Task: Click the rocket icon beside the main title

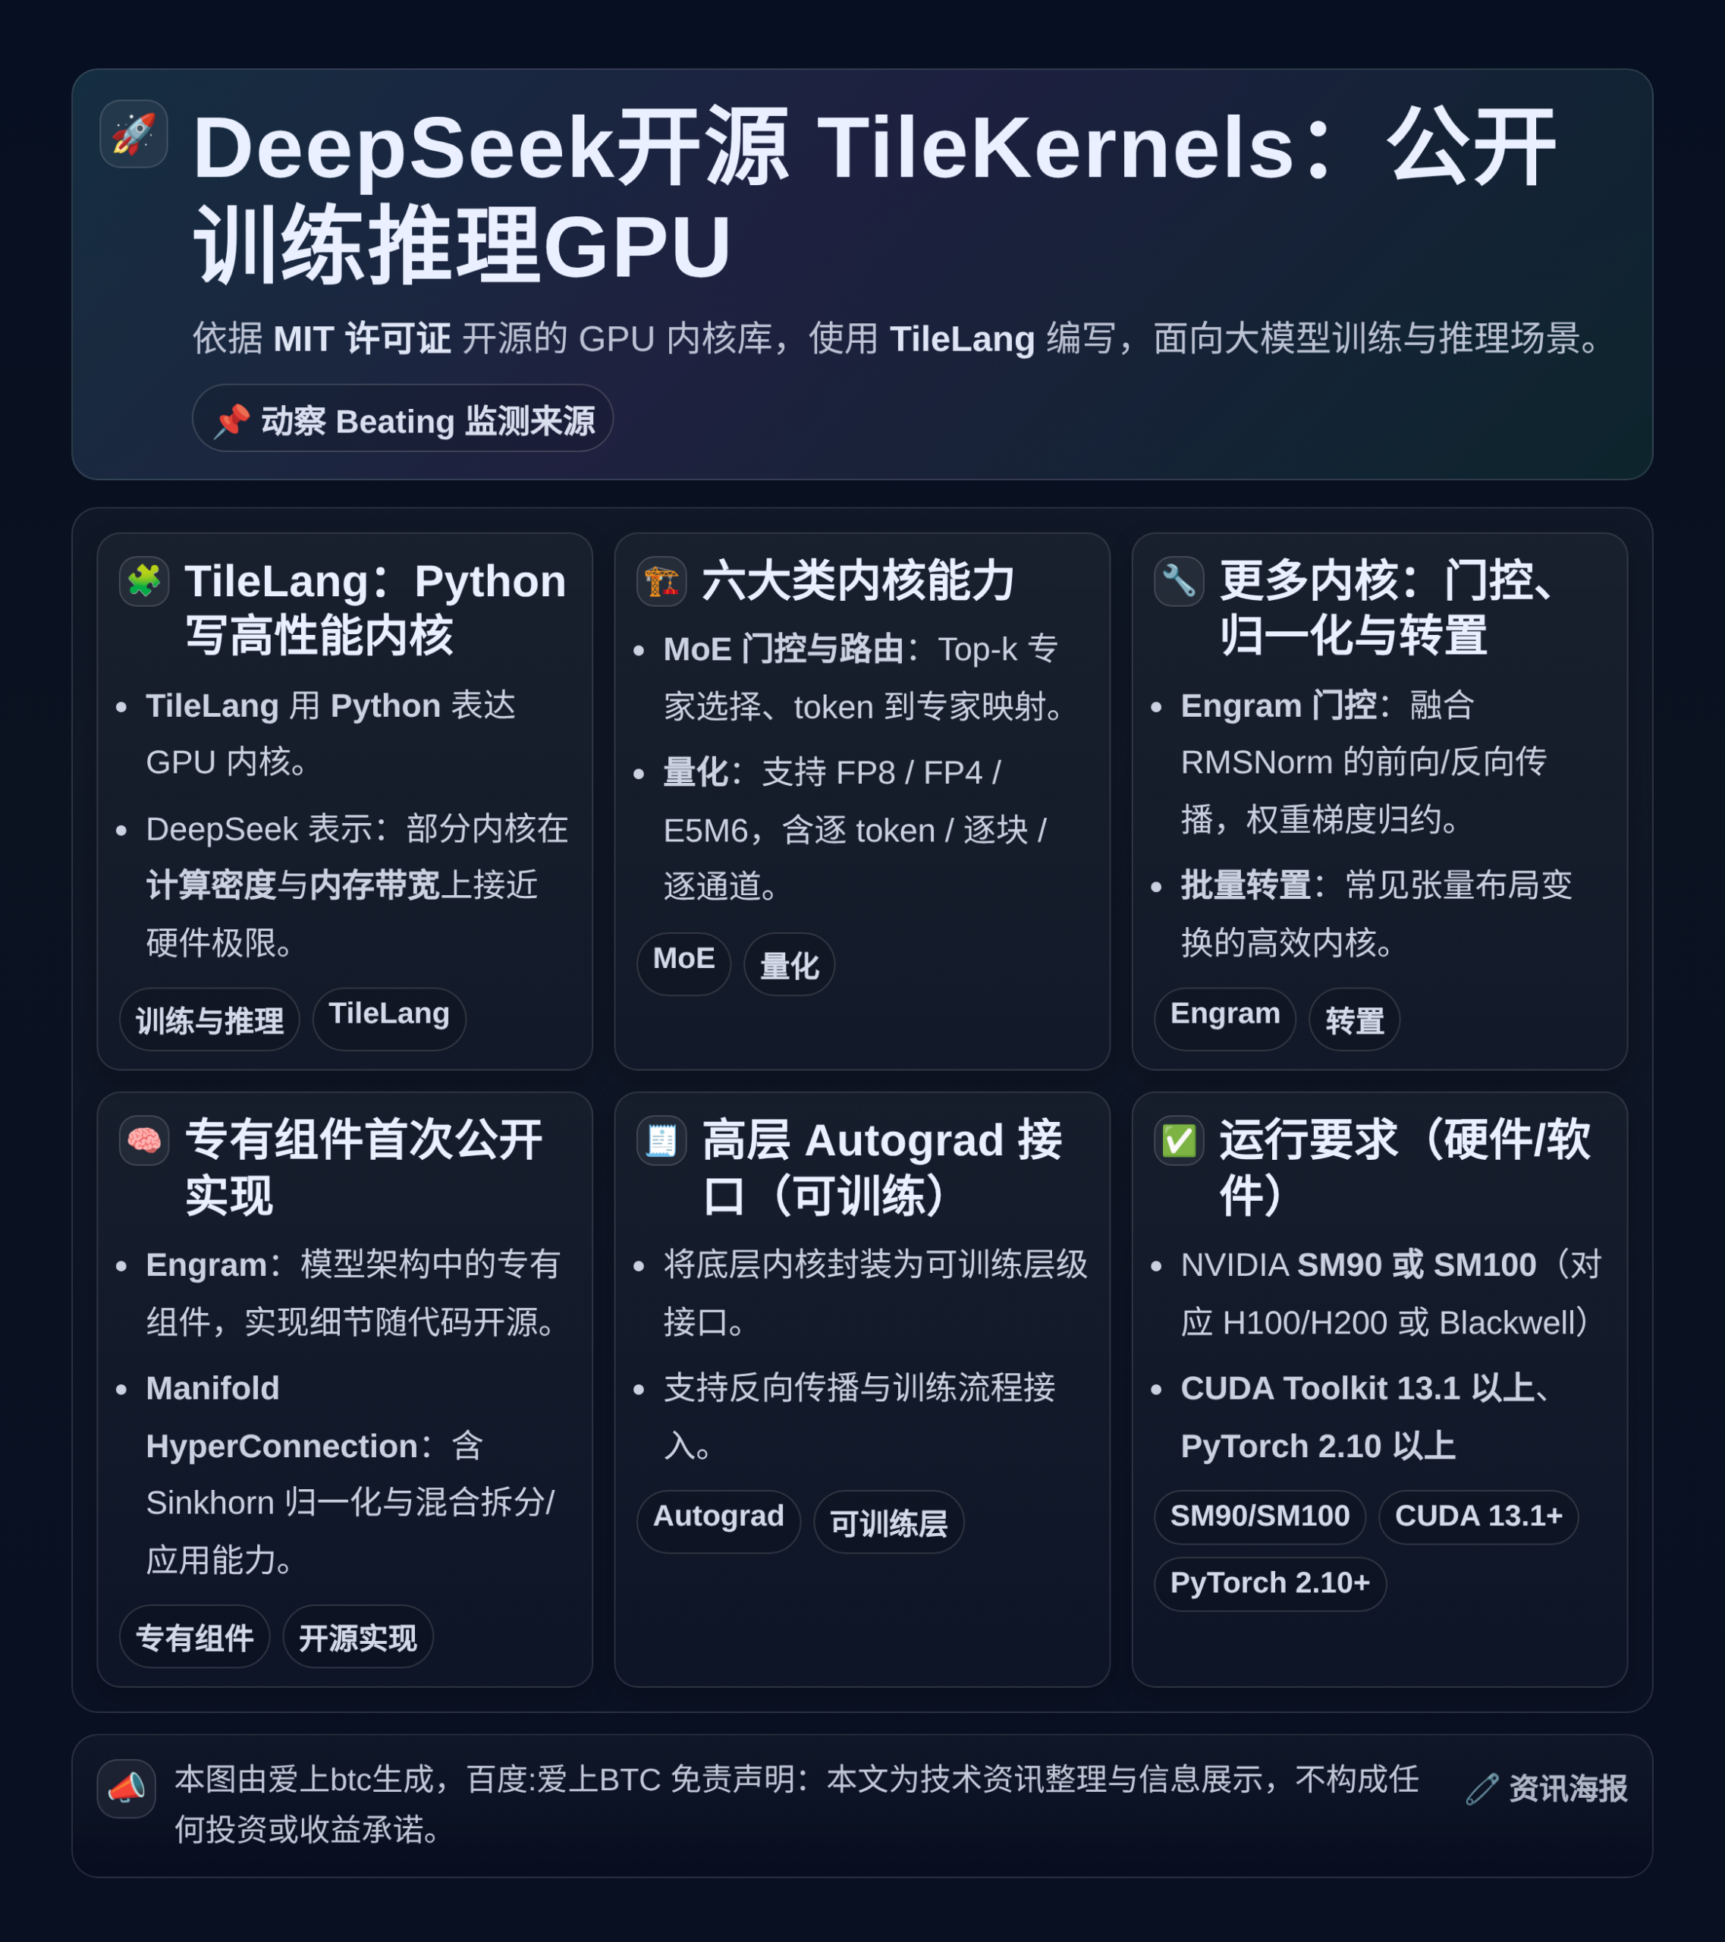Action: 134,134
